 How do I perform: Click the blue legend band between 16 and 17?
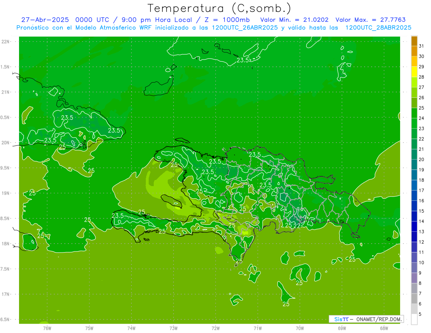pos(414,195)
